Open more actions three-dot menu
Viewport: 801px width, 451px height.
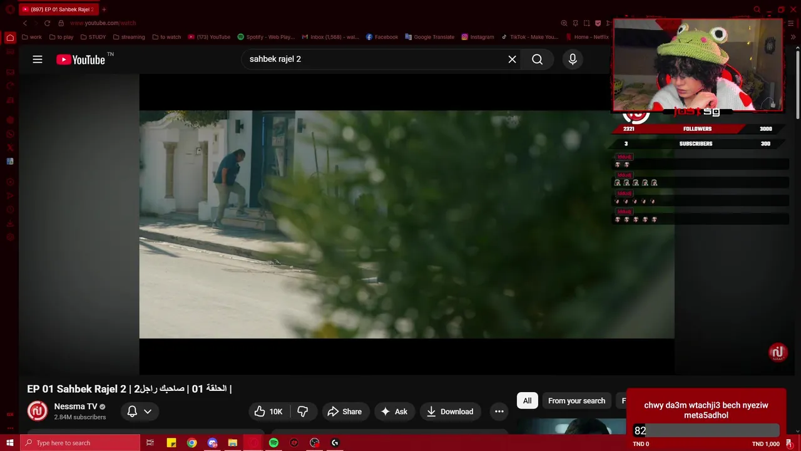pos(499,412)
